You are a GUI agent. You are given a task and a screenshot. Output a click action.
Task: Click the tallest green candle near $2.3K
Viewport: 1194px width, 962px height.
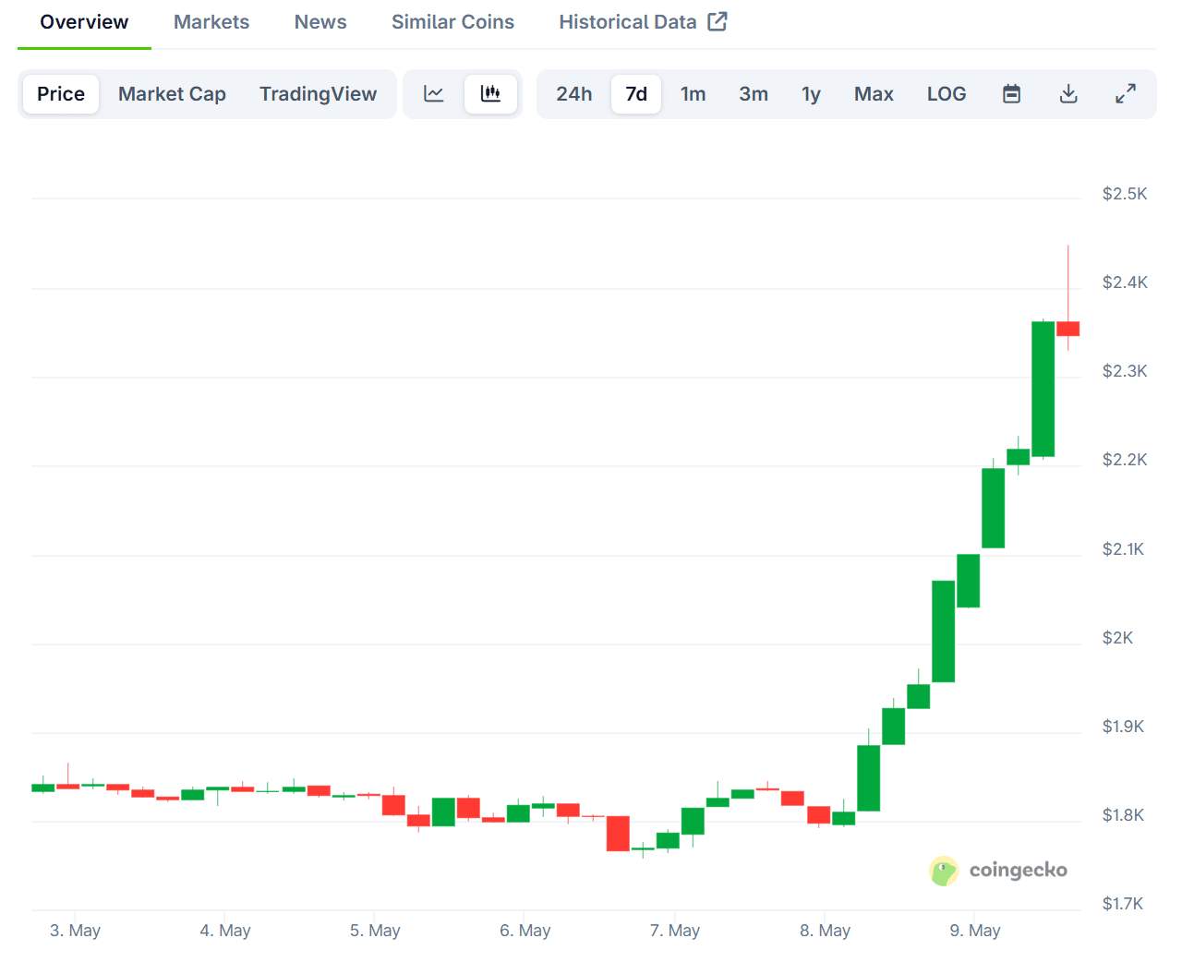1043,389
